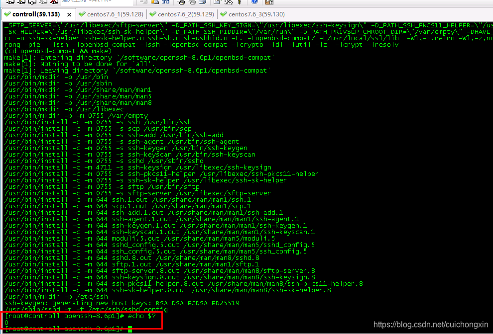Click the '/usr/libexec/ssh-sk-helper' install line
The height and width of the screenshot is (334, 493).
coord(145,180)
